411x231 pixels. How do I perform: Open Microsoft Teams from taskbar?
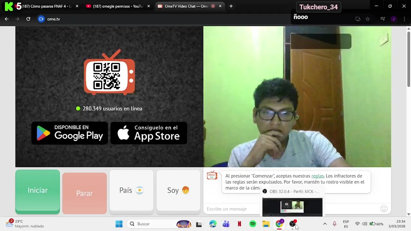226,224
